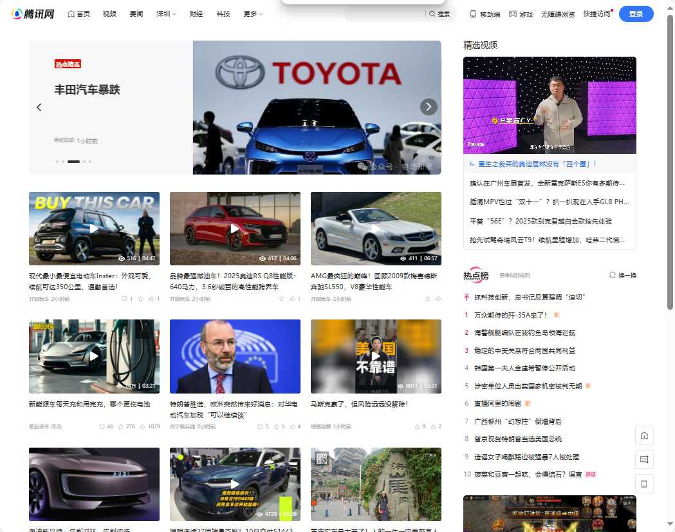The height and width of the screenshot is (532, 675).
Task: Favorite the 现代最小最便宜电动车Inster article with star
Action: coord(141,299)
